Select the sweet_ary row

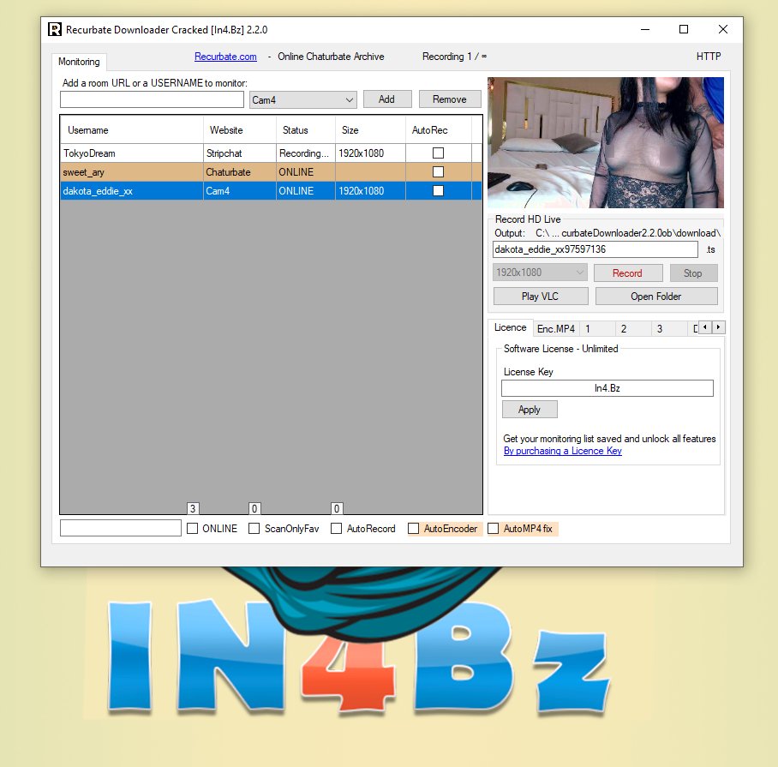271,172
